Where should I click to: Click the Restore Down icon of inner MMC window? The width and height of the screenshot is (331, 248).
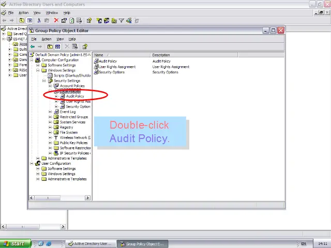(321, 12)
